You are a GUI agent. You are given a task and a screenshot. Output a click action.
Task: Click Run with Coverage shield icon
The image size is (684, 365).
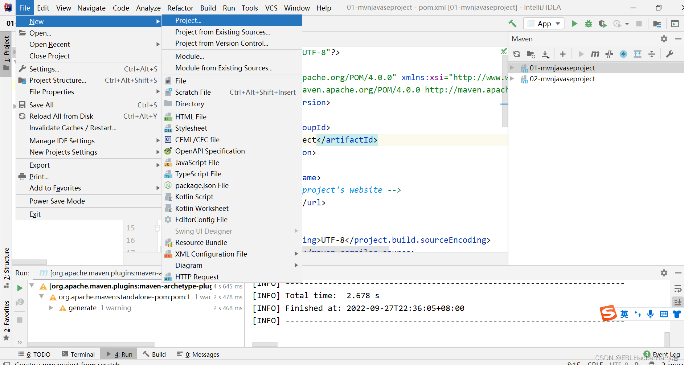(x=602, y=24)
